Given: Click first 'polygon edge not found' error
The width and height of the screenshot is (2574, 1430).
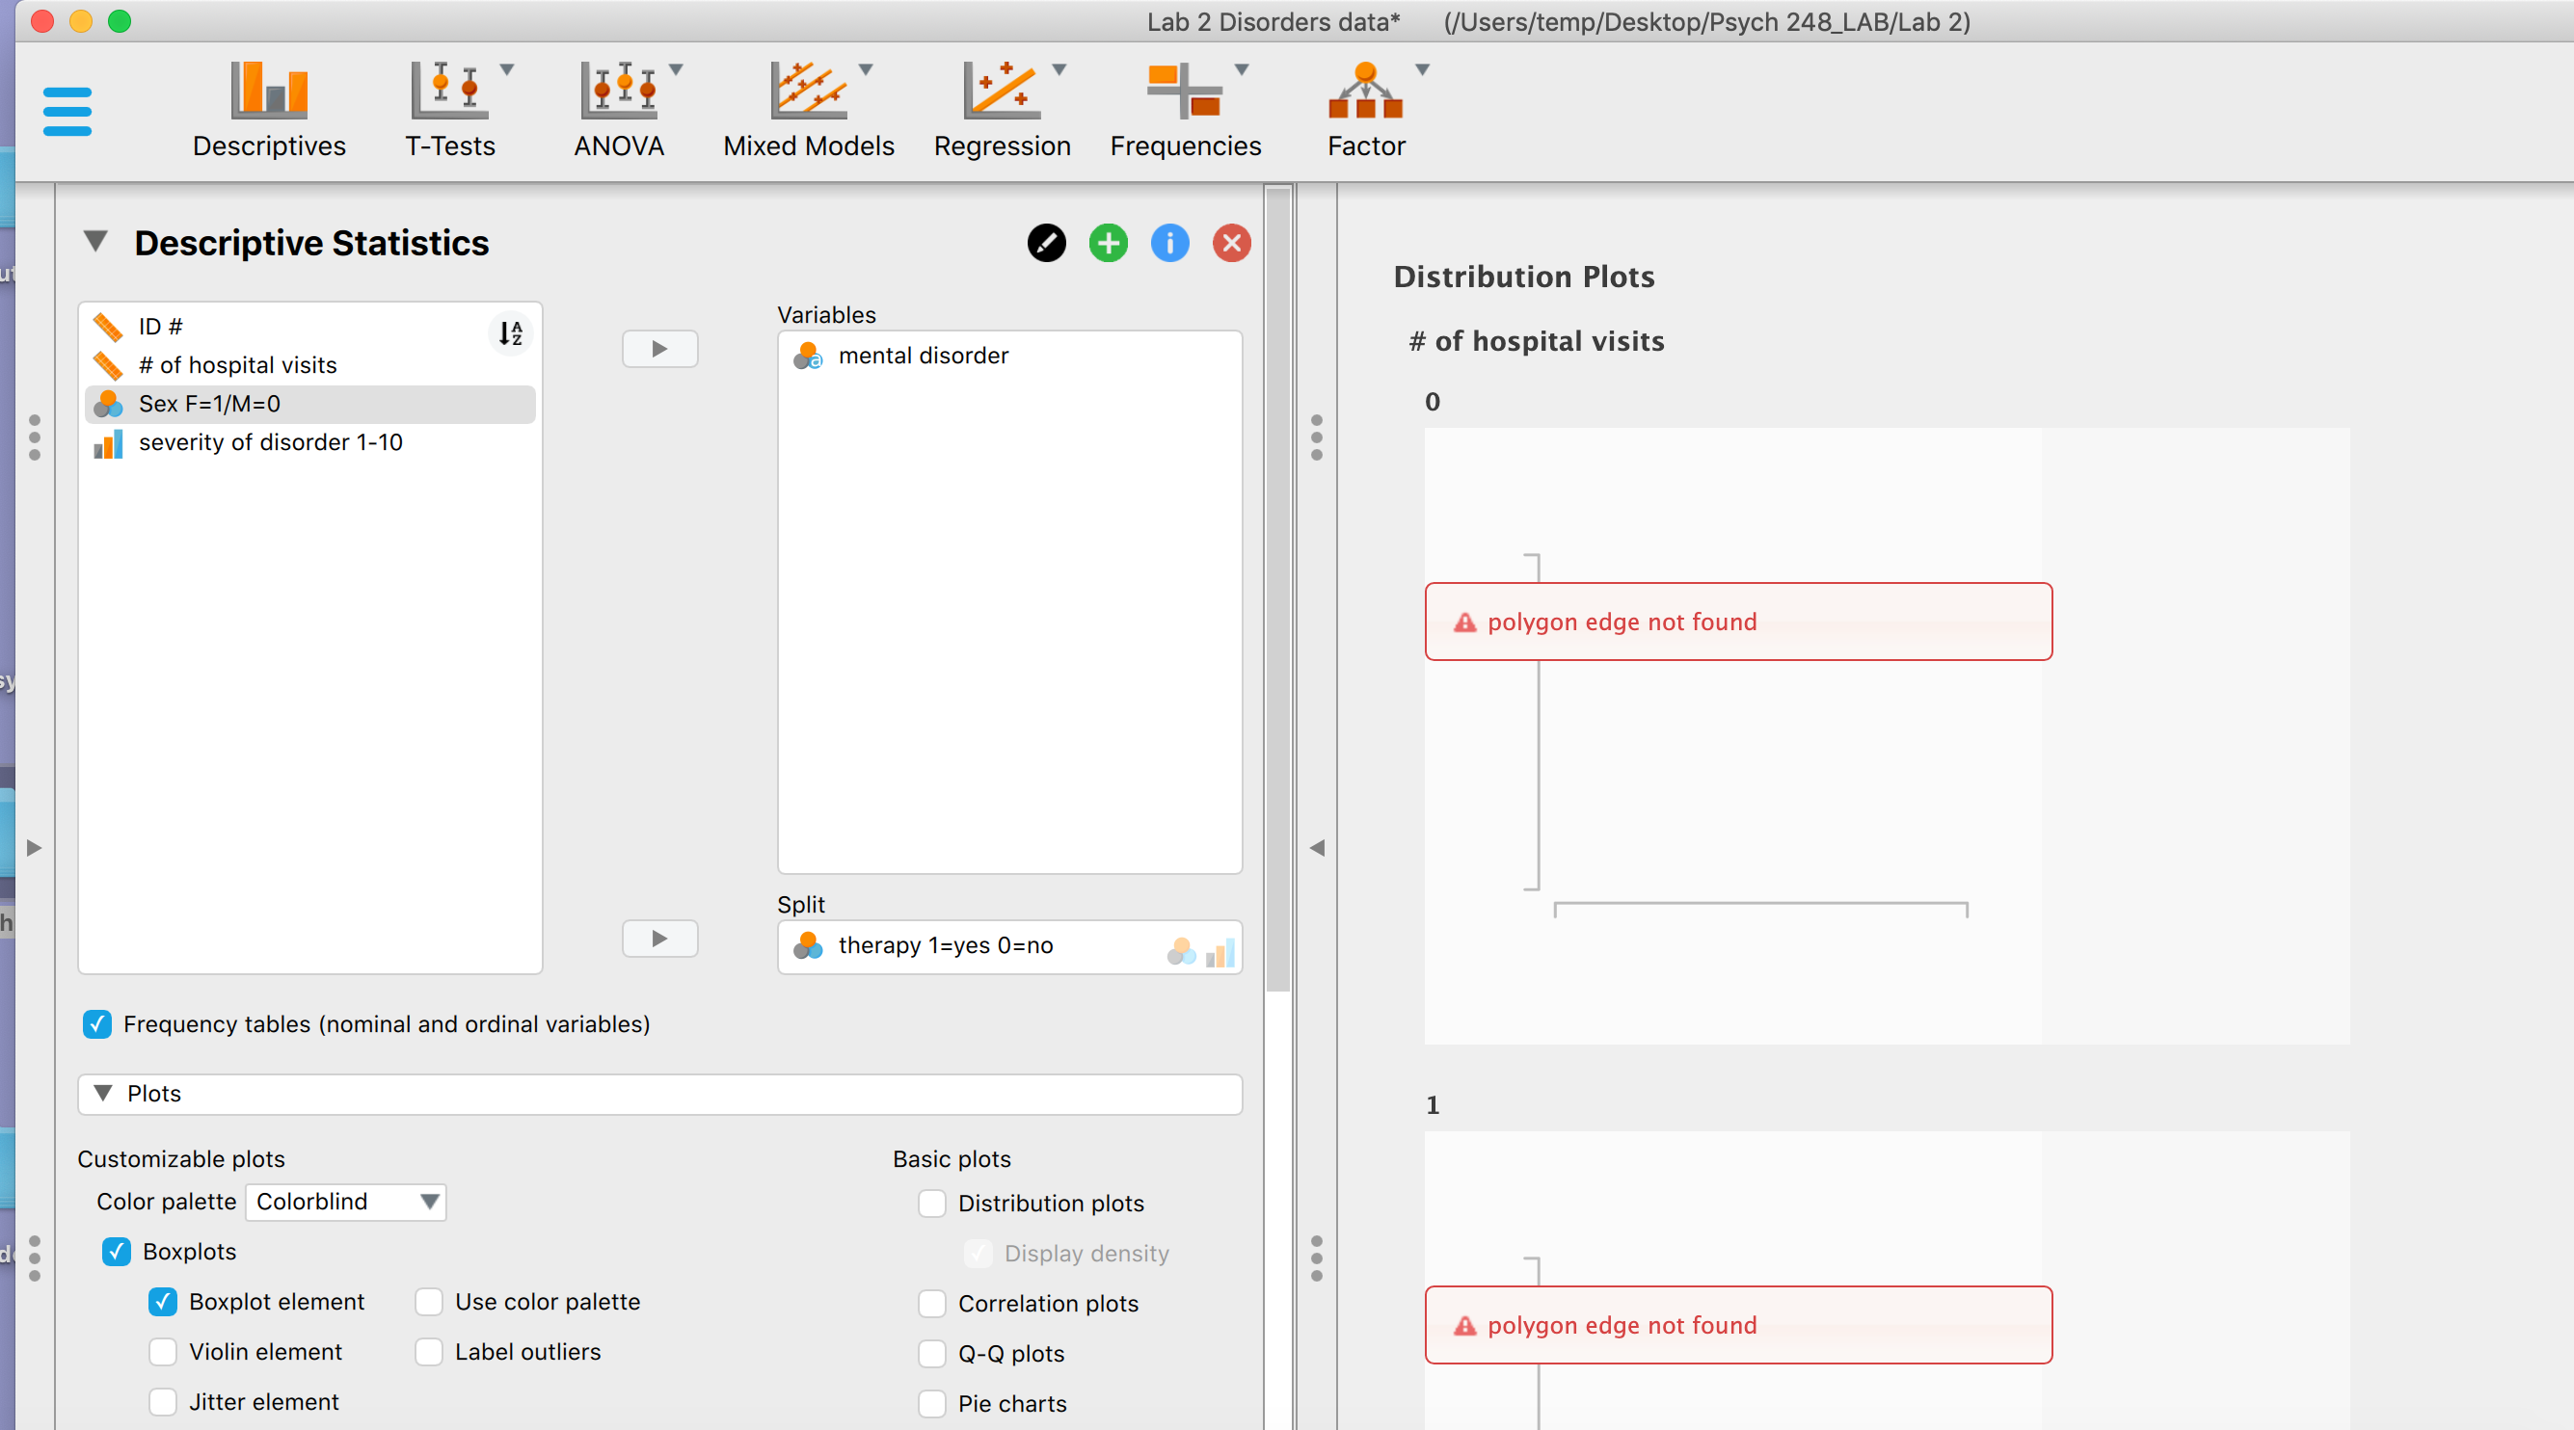Looking at the screenshot, I should point(1738,622).
